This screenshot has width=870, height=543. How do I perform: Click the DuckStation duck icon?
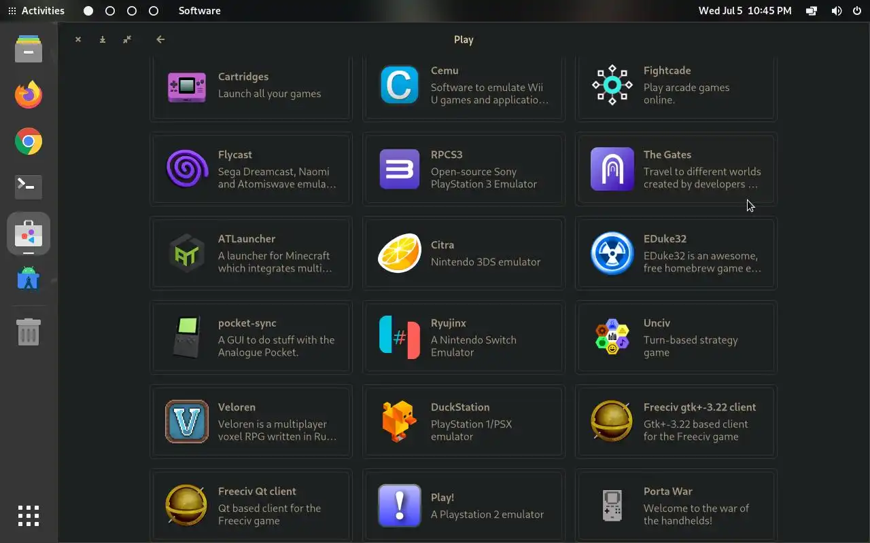pos(400,422)
